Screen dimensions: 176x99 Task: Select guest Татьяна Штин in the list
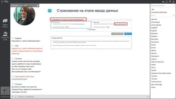pyautogui.click(x=156, y=82)
